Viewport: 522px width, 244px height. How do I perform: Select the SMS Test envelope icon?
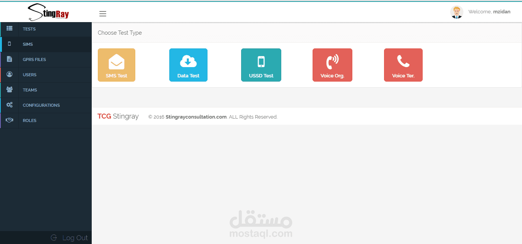[116, 61]
